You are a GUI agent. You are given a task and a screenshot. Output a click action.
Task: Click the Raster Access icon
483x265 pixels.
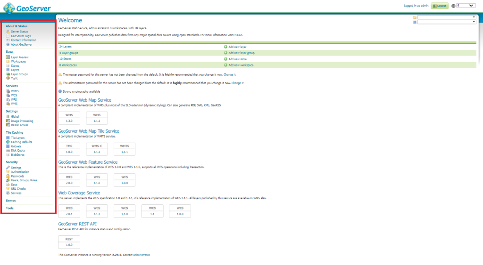click(x=8, y=125)
